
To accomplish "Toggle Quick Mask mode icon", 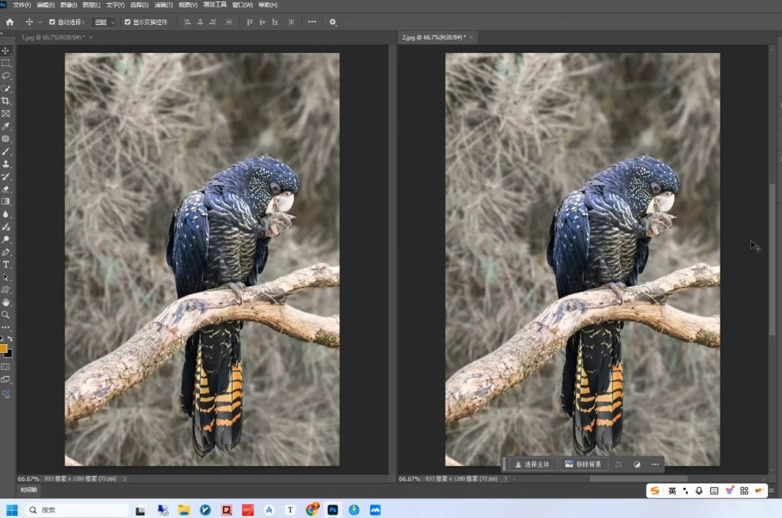I will pyautogui.click(x=6, y=366).
